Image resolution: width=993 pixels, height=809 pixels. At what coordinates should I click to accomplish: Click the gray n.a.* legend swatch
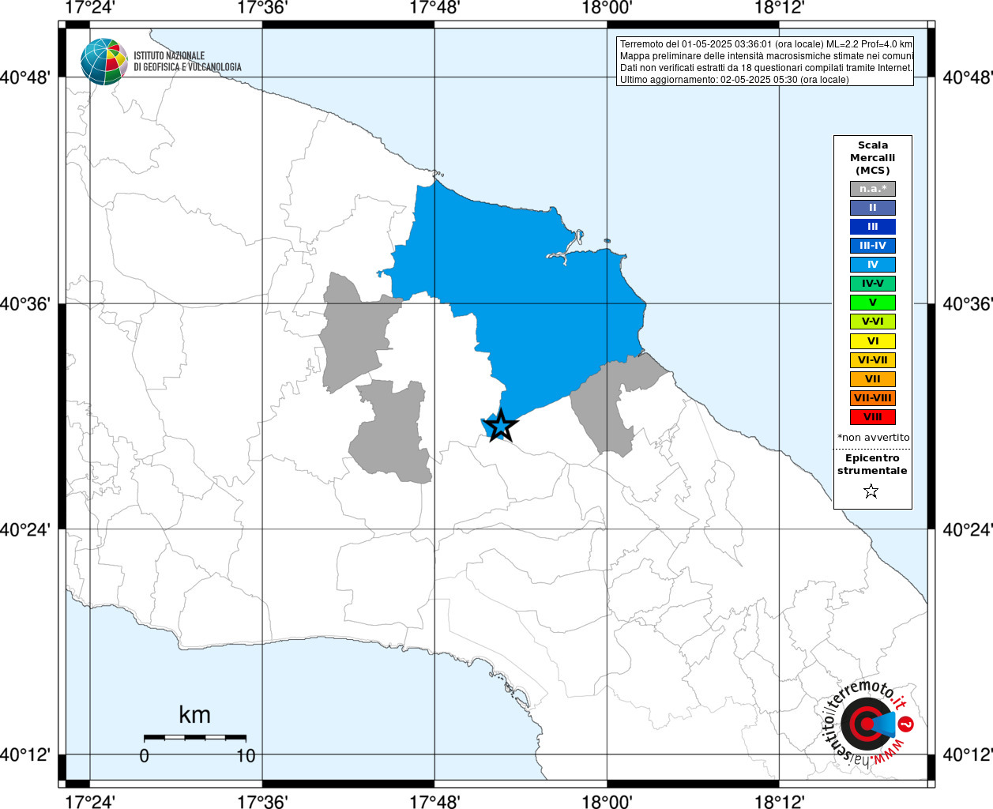(x=873, y=189)
